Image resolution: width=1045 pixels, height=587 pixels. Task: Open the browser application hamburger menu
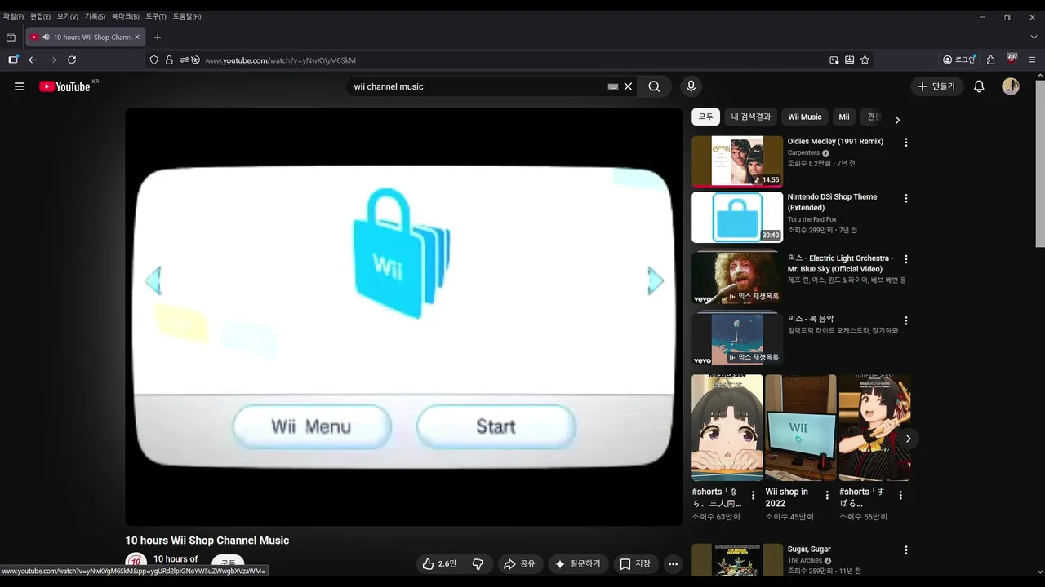click(1032, 60)
